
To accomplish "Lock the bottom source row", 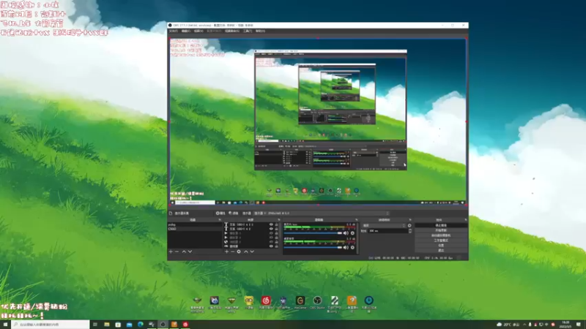I will (276, 246).
